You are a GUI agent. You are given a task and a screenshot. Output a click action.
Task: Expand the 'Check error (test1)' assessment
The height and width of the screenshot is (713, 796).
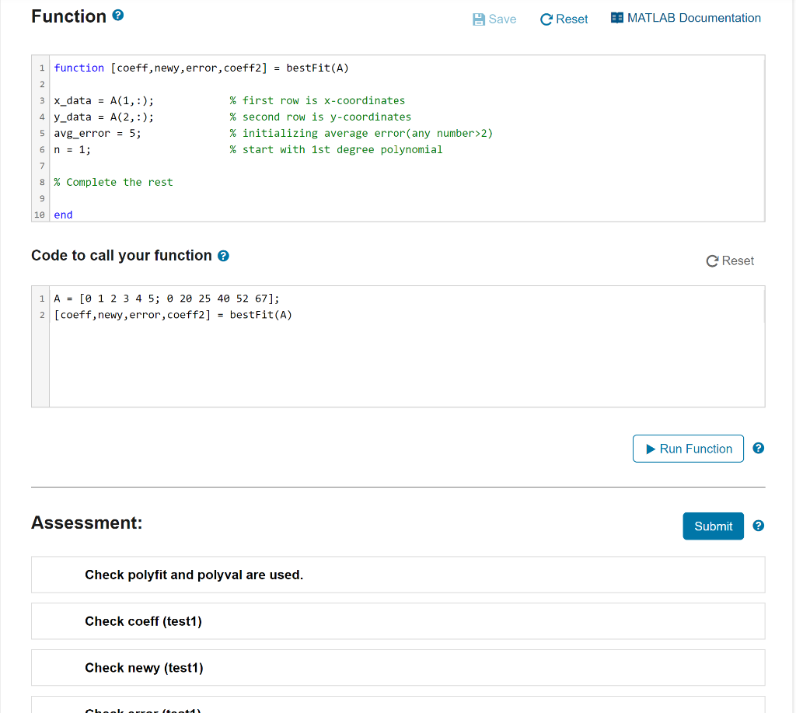(144, 709)
